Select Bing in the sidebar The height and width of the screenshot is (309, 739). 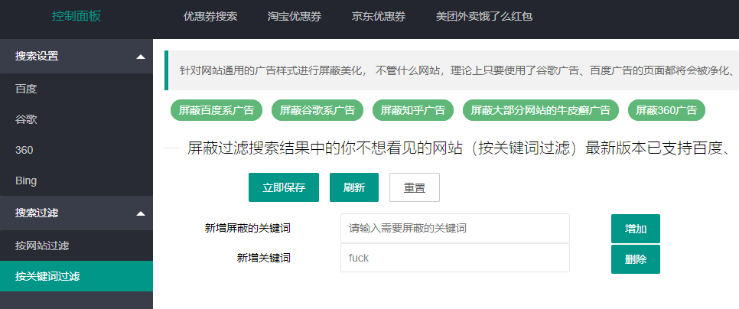[77, 181]
